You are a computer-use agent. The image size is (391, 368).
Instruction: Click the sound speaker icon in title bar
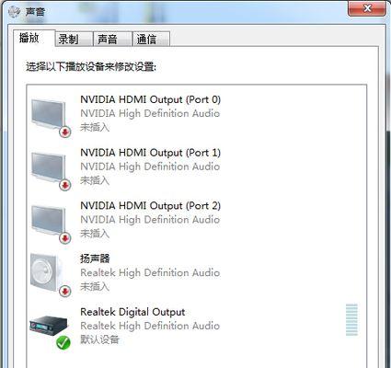coord(14,12)
